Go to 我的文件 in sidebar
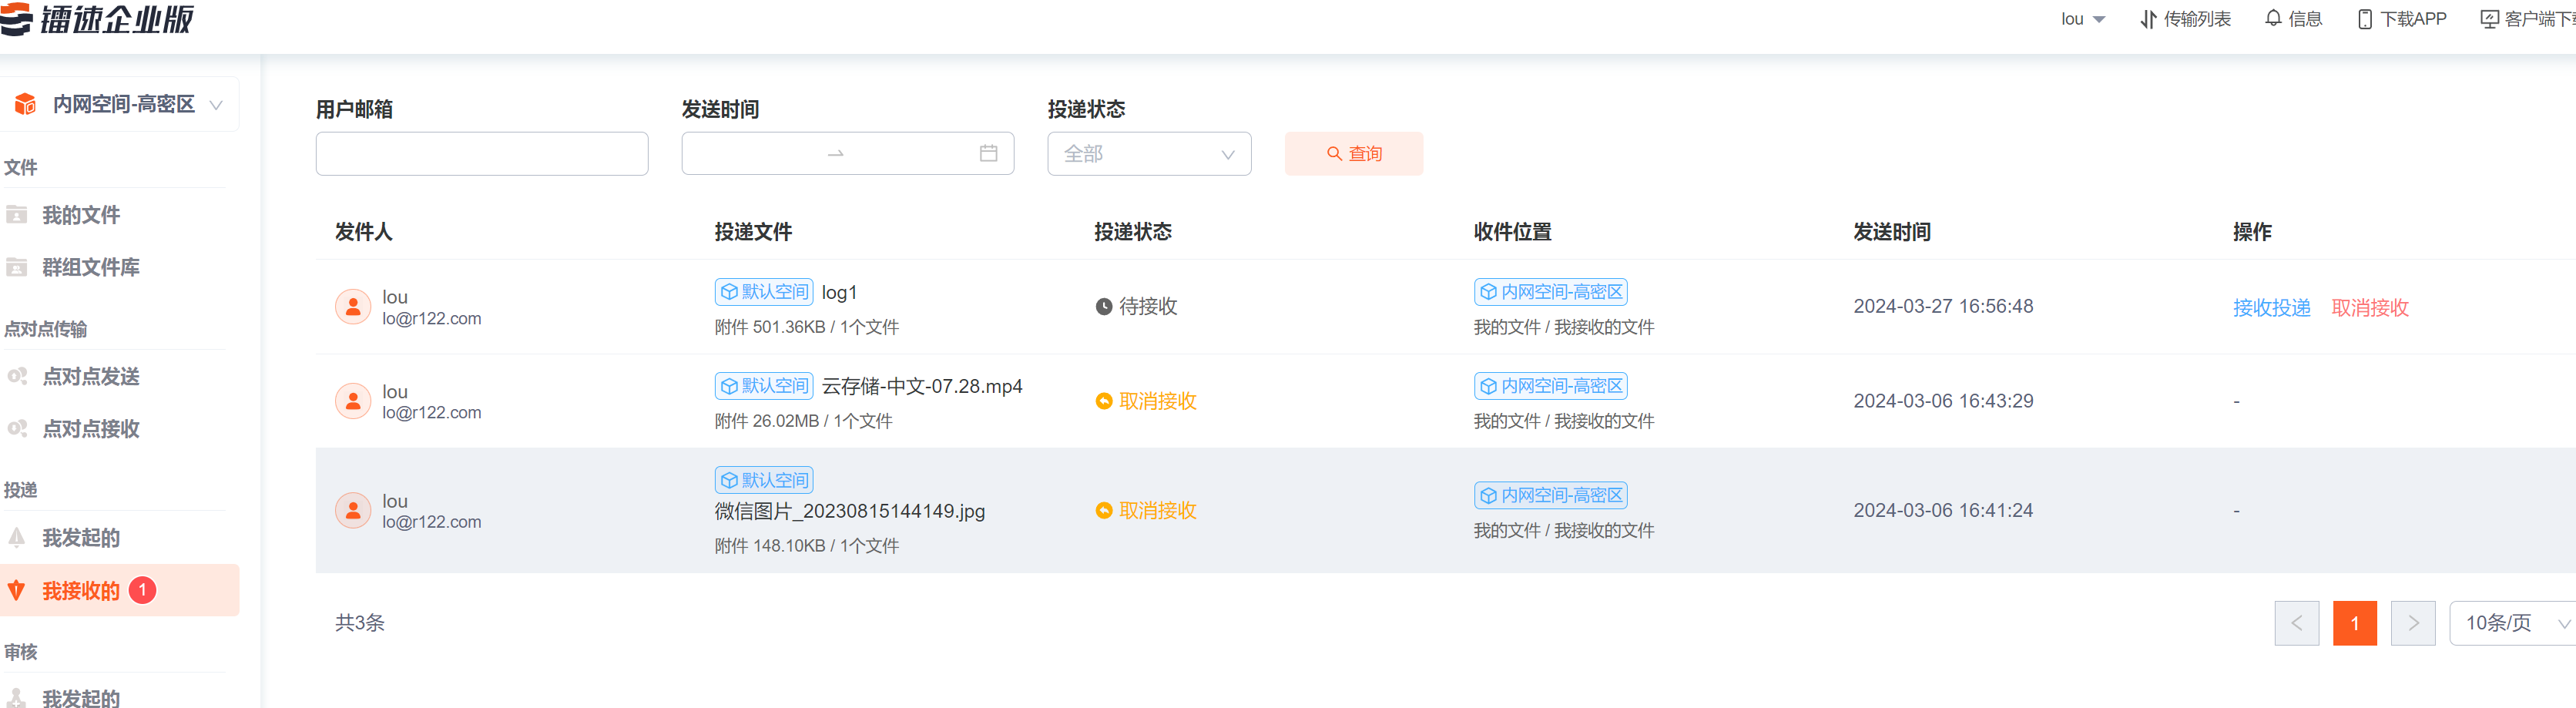The image size is (2576, 708). tap(80, 215)
